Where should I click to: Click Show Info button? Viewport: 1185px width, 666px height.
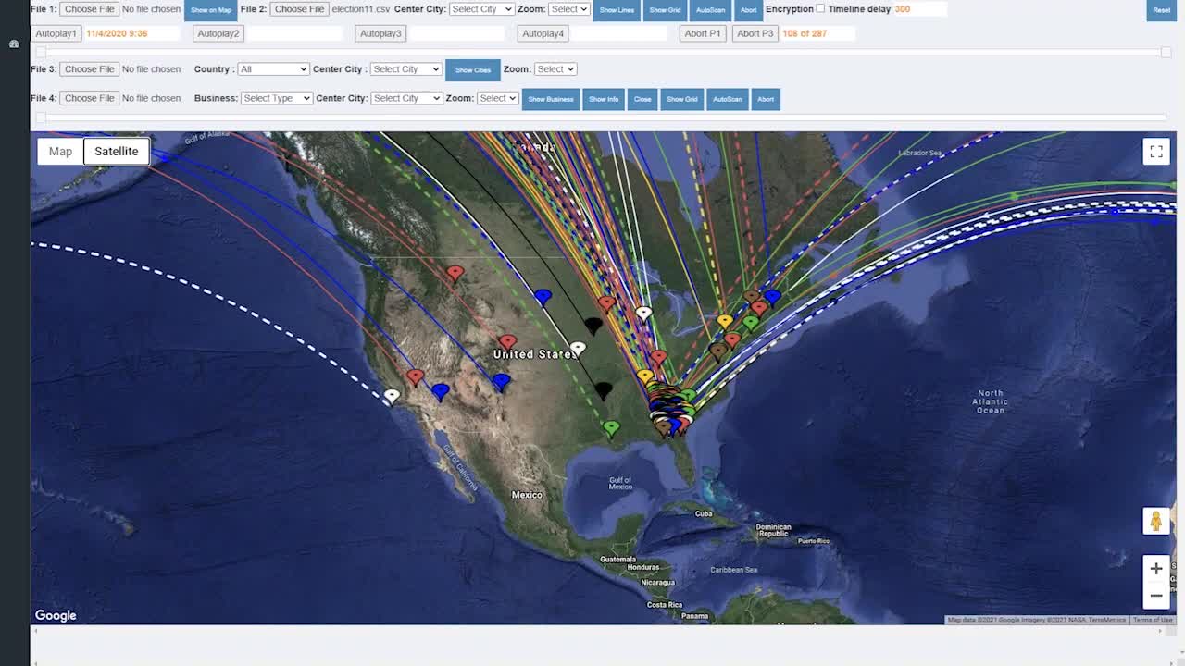[604, 99]
